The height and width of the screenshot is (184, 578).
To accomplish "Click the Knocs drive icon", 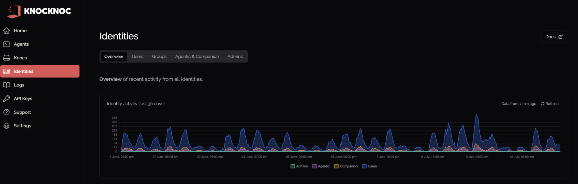I will pyautogui.click(x=7, y=58).
